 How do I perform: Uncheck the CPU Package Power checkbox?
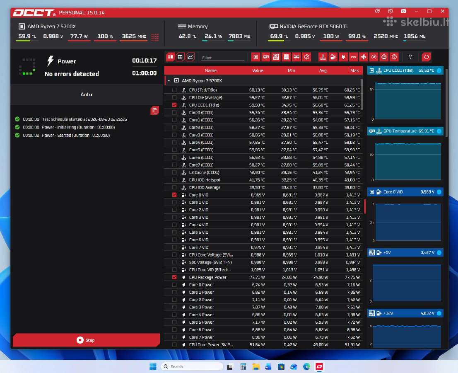point(174,277)
